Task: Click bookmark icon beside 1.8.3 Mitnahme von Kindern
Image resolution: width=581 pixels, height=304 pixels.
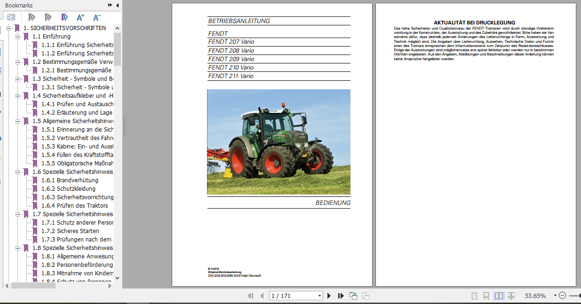Action: [35, 273]
